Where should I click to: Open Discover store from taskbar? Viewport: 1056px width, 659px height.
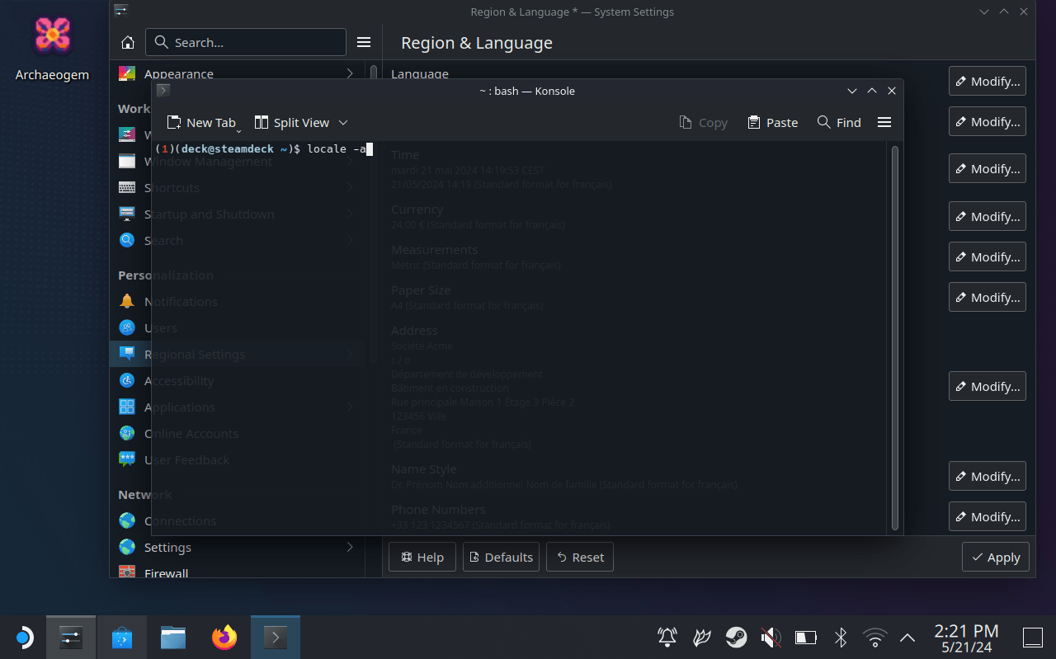(x=122, y=637)
